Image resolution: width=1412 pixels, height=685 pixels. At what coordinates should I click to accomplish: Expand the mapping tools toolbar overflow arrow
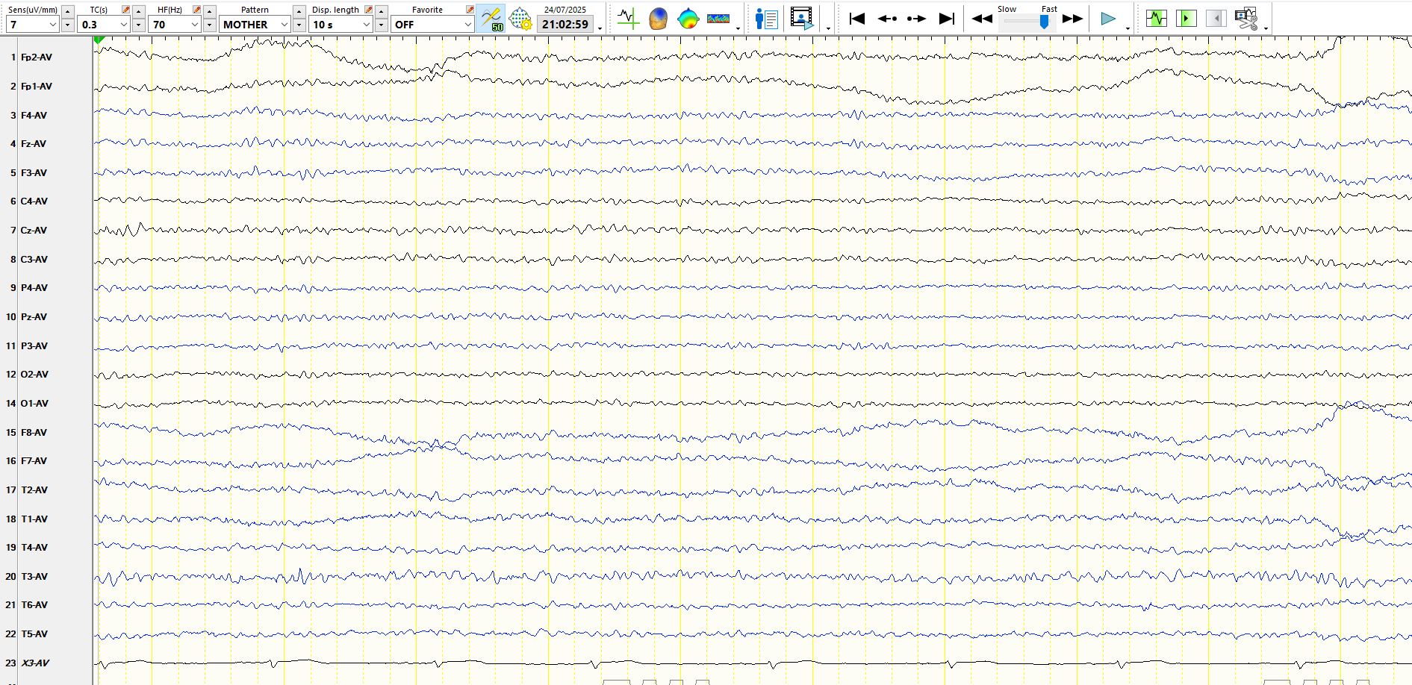tap(738, 28)
